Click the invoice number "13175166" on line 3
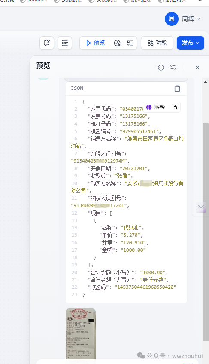 (134, 116)
